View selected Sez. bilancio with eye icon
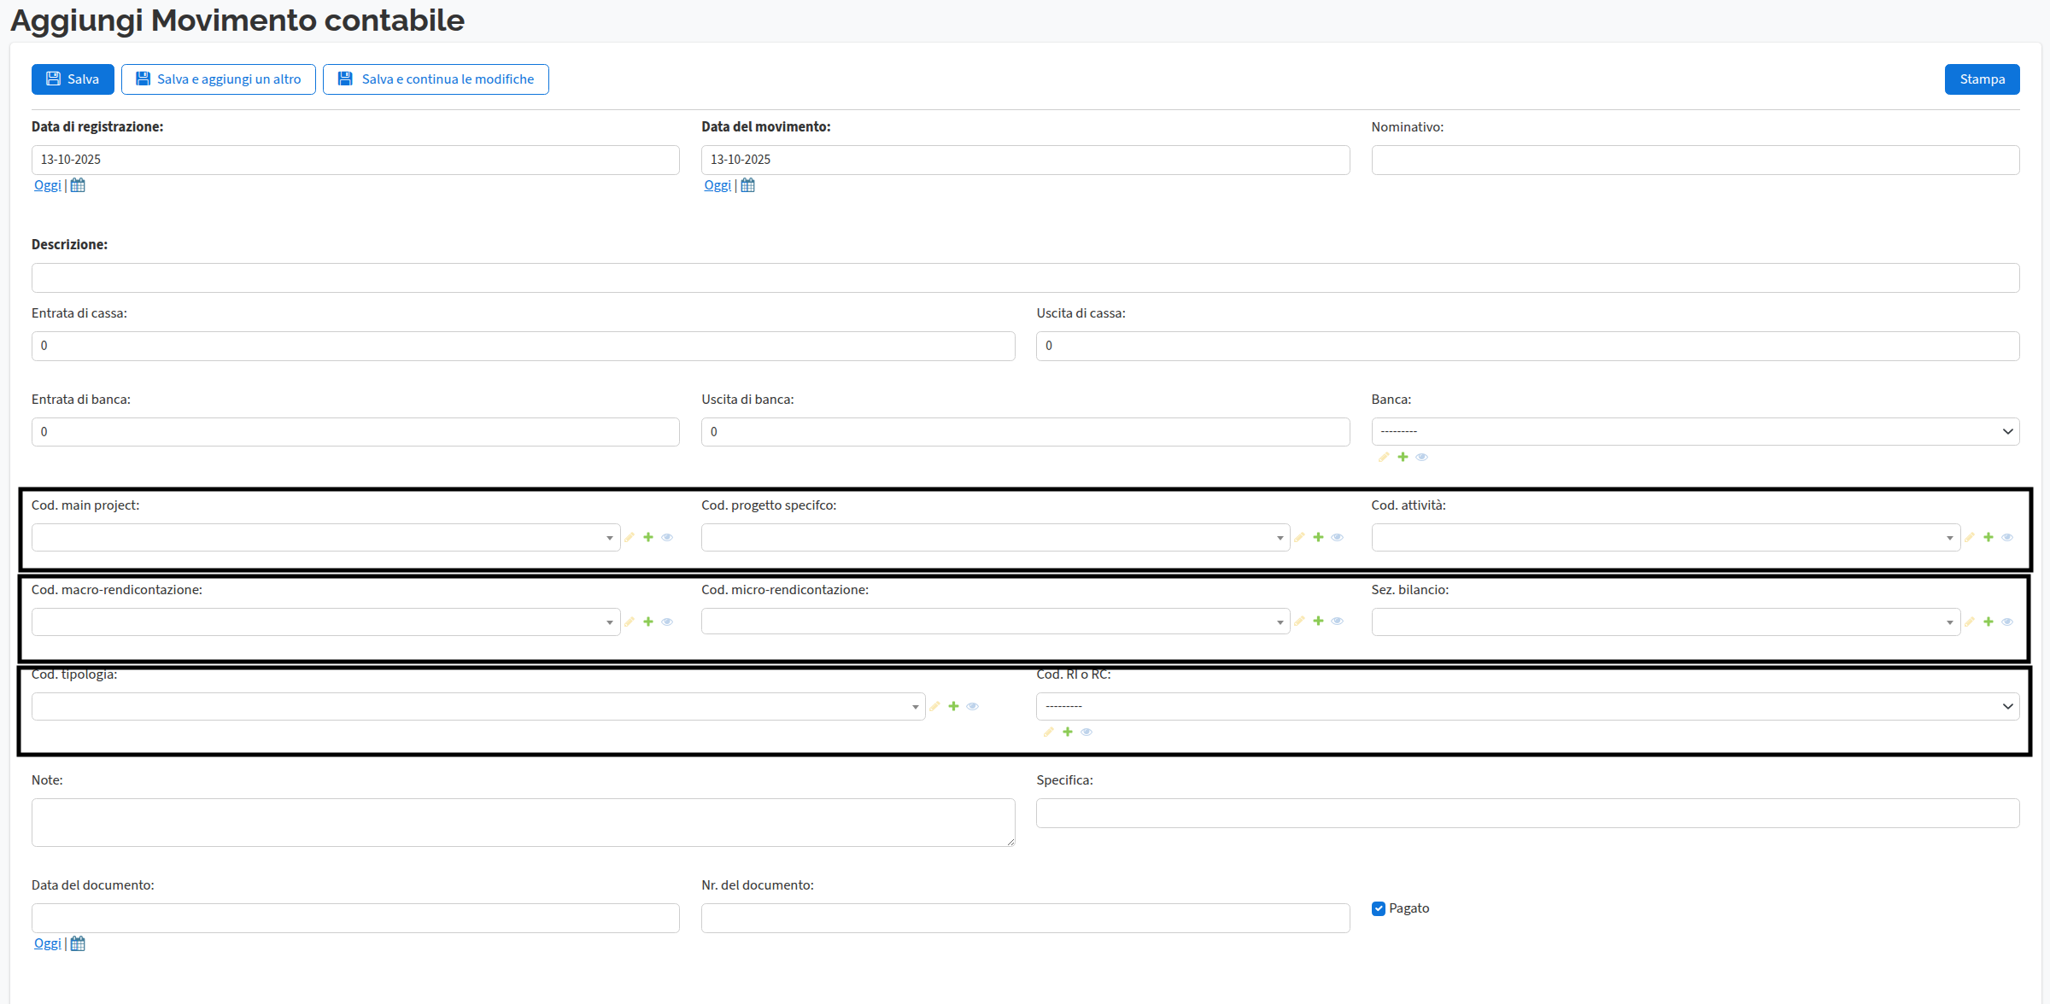The height and width of the screenshot is (1004, 2050). 2007,622
